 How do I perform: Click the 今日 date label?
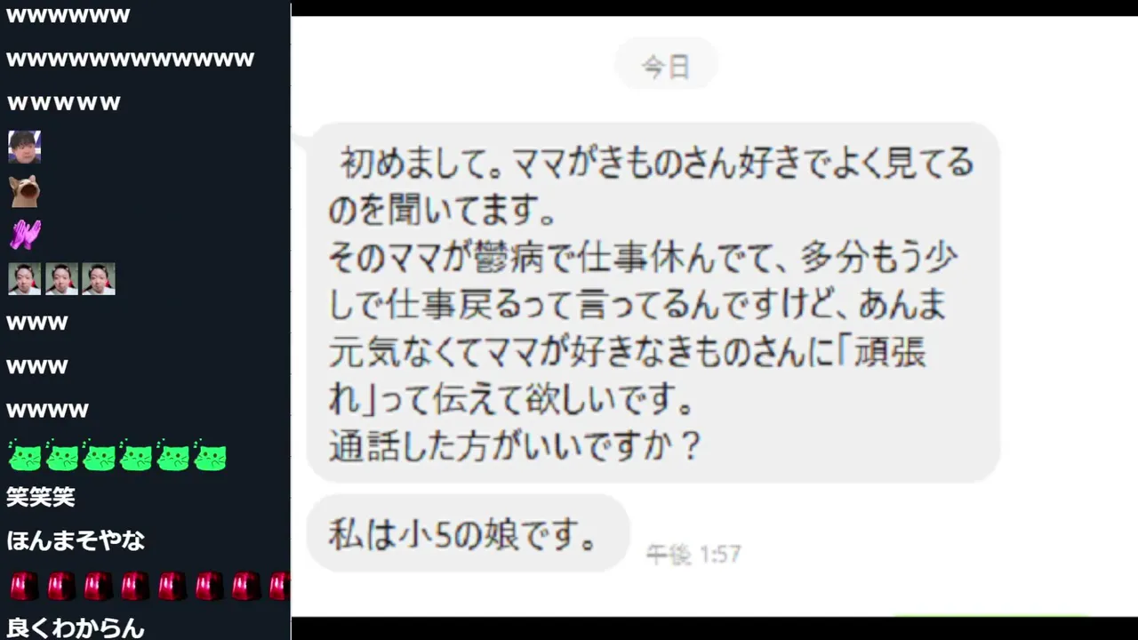[666, 66]
